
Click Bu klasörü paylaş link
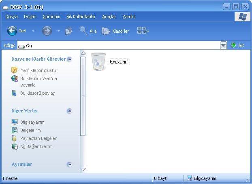pos(38,93)
